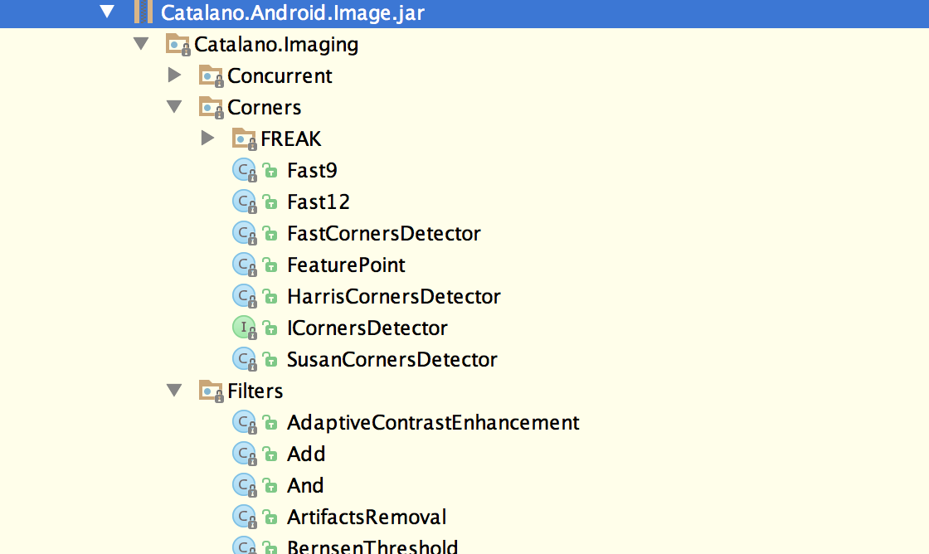
Task: Click the green lock icon beside Fast12
Action: (x=270, y=202)
